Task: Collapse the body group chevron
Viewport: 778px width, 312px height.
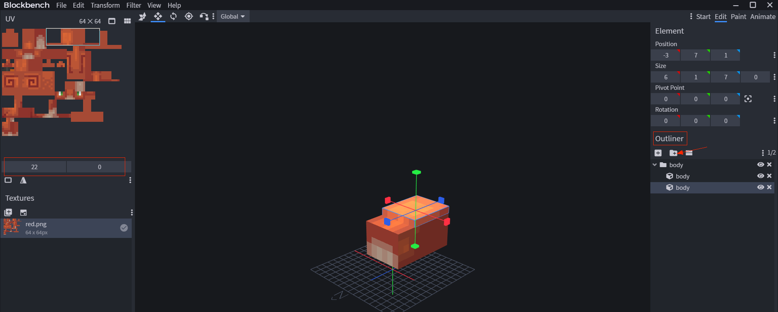Action: 654,165
